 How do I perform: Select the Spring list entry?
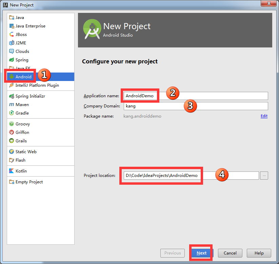[x=41, y=60]
